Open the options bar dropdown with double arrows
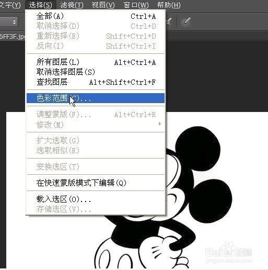 [9, 22]
